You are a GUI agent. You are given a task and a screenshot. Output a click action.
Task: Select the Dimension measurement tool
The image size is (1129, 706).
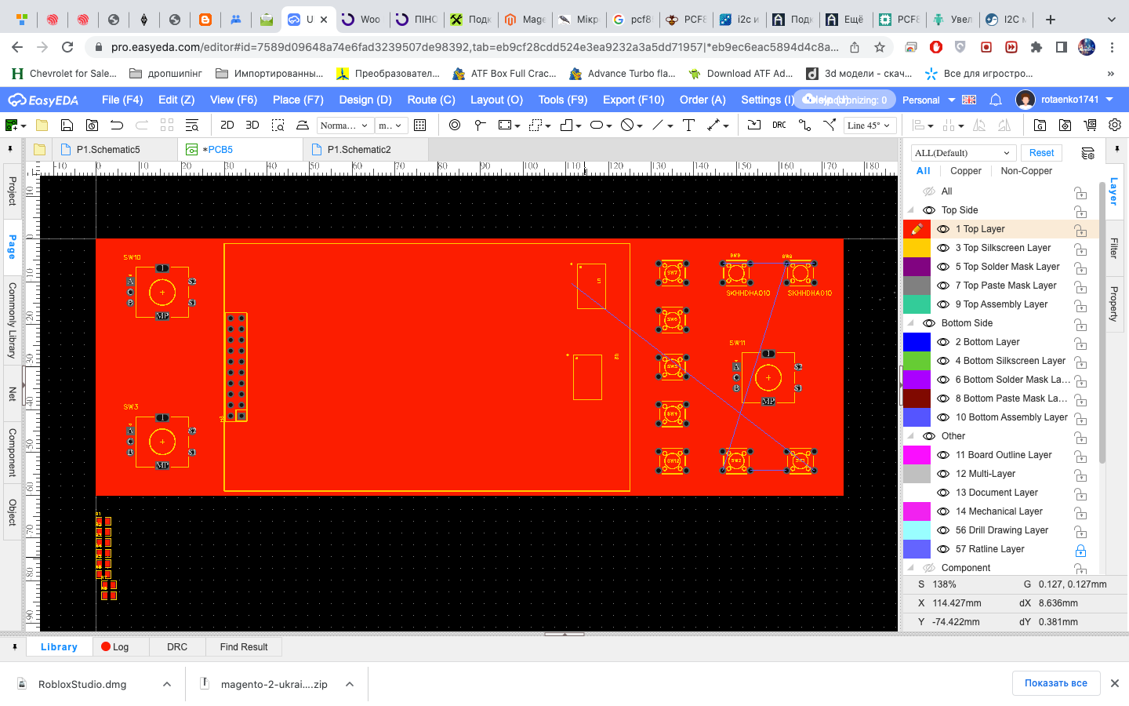coord(713,126)
